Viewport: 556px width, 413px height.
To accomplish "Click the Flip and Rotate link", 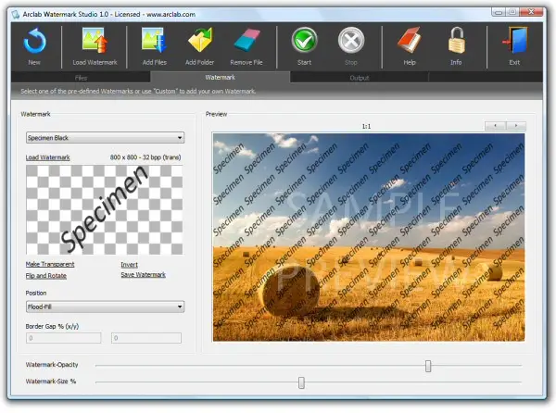I will pos(45,276).
